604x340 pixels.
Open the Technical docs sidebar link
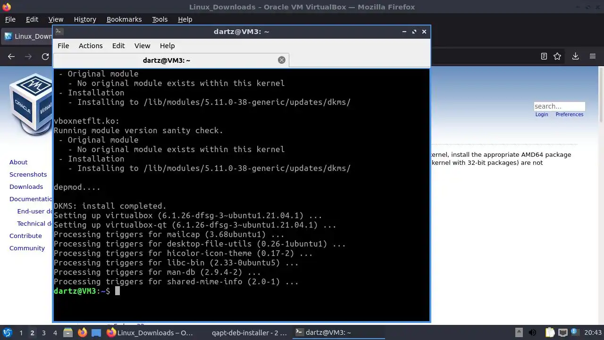35,223
